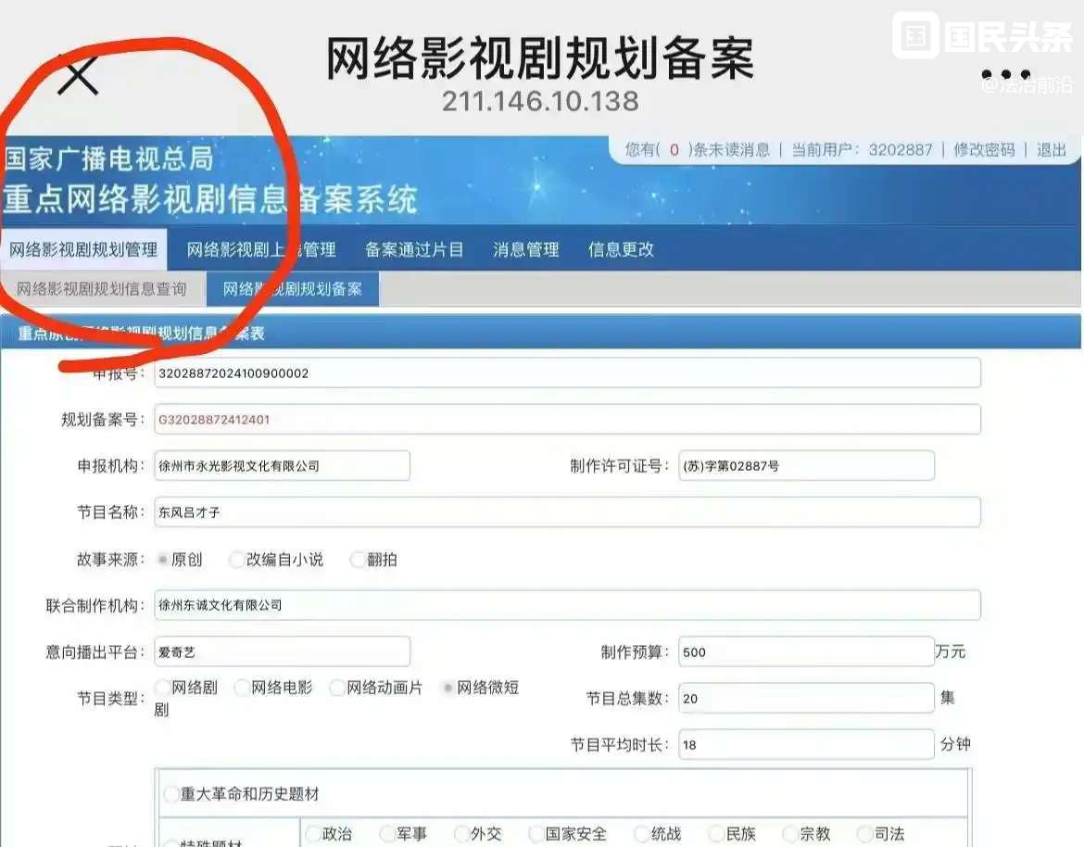
Task: Choose 网络动画片 program type
Action: pyautogui.click(x=338, y=689)
